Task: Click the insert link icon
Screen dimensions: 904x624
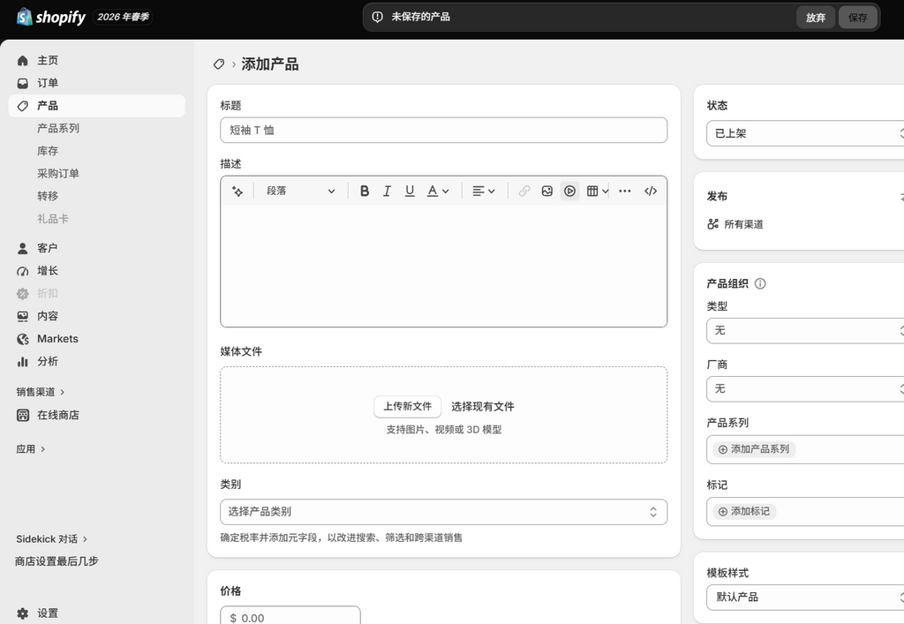Action: [x=524, y=192]
